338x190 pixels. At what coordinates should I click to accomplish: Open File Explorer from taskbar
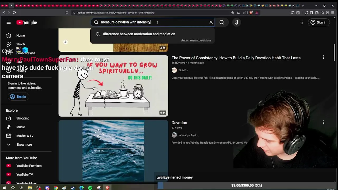(30, 188)
